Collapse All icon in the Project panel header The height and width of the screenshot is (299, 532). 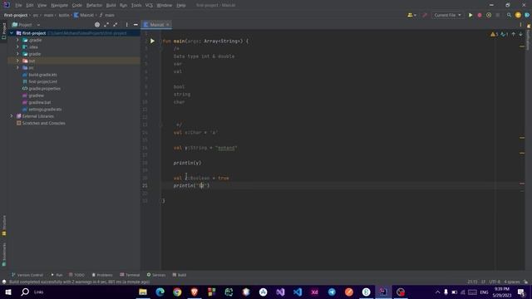tap(116, 25)
